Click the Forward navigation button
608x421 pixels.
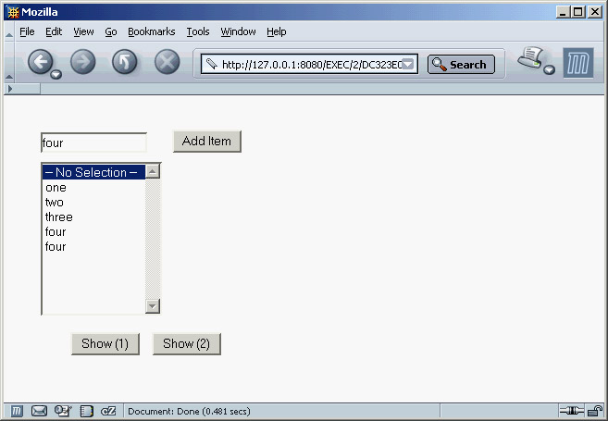pyautogui.click(x=82, y=62)
